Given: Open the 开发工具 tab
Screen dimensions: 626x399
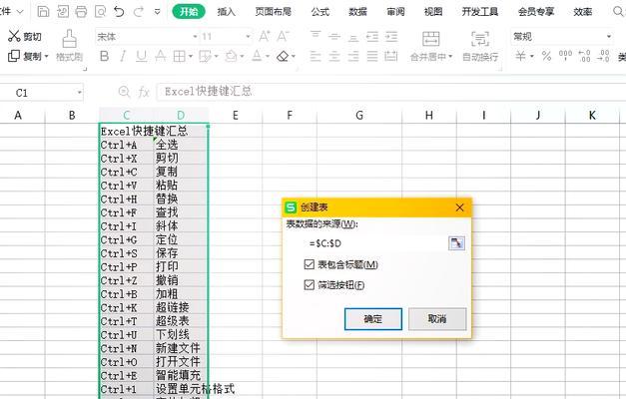Looking at the screenshot, I should [480, 12].
